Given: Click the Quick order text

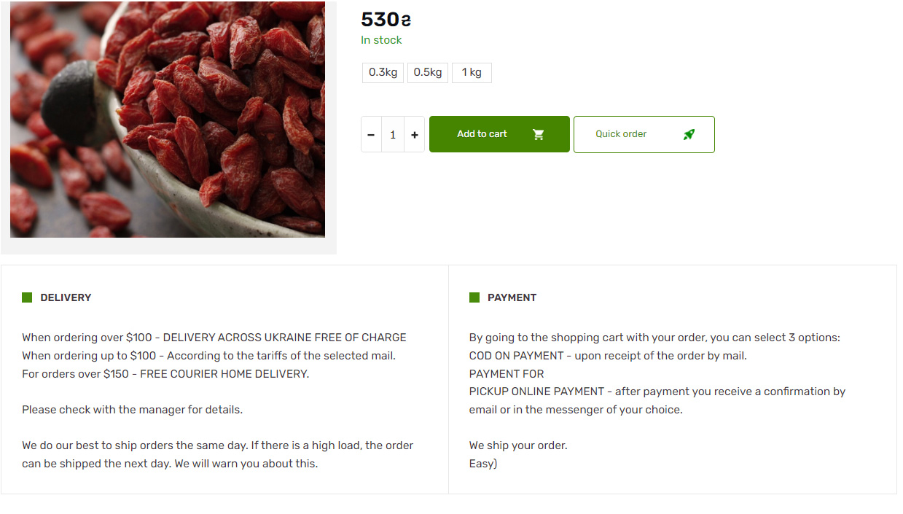Looking at the screenshot, I should coord(621,134).
